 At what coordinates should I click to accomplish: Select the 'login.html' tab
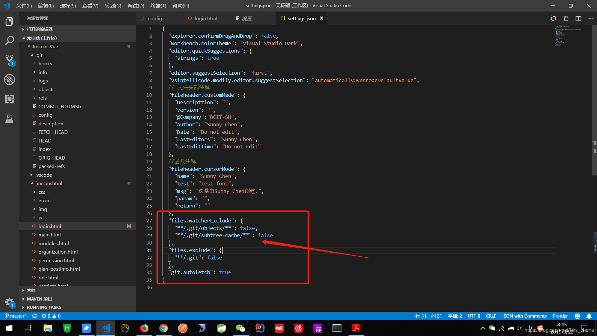[x=206, y=18]
